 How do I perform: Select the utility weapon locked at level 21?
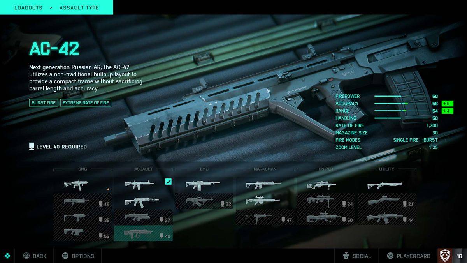[x=386, y=201]
